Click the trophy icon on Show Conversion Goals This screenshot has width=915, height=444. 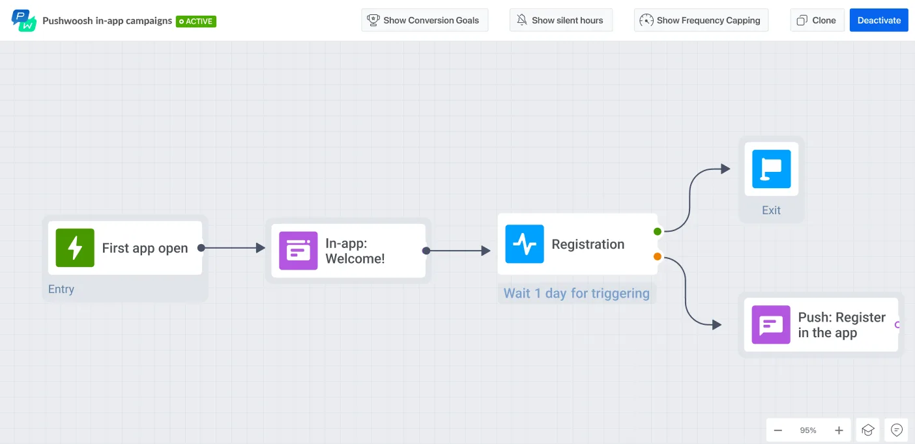pyautogui.click(x=373, y=20)
